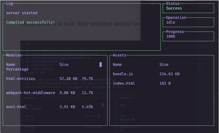Screen dimensions: 219x133
Task: Select the html-entities module row
Action: (x=49, y=79)
